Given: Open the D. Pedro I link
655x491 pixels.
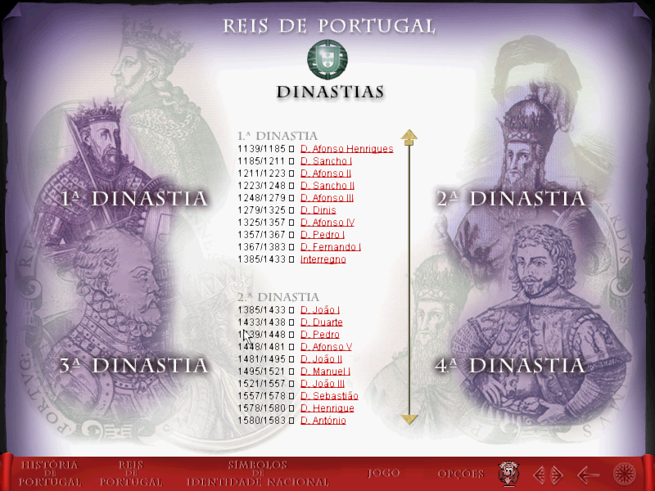Looking at the screenshot, I should tap(323, 235).
